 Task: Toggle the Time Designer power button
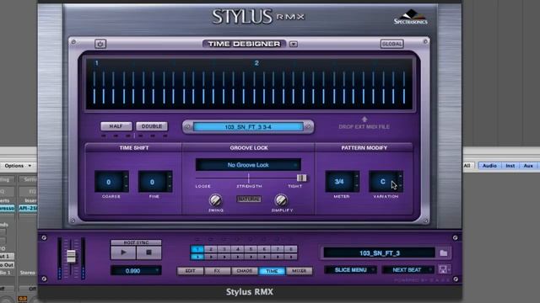point(100,44)
